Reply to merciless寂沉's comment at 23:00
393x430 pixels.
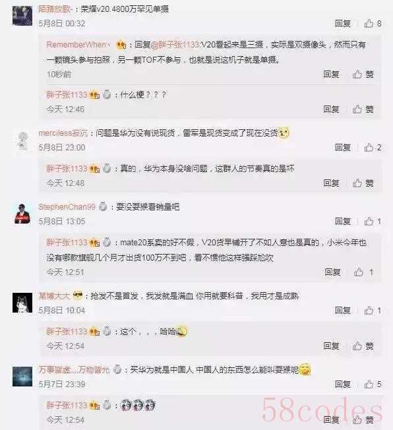click(x=342, y=148)
